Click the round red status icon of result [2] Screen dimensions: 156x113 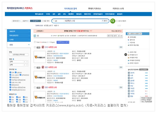point(43,67)
